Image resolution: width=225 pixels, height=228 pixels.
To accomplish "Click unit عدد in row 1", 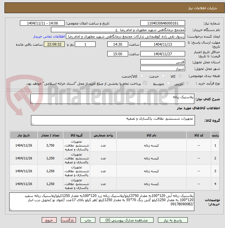I will (103, 146).
